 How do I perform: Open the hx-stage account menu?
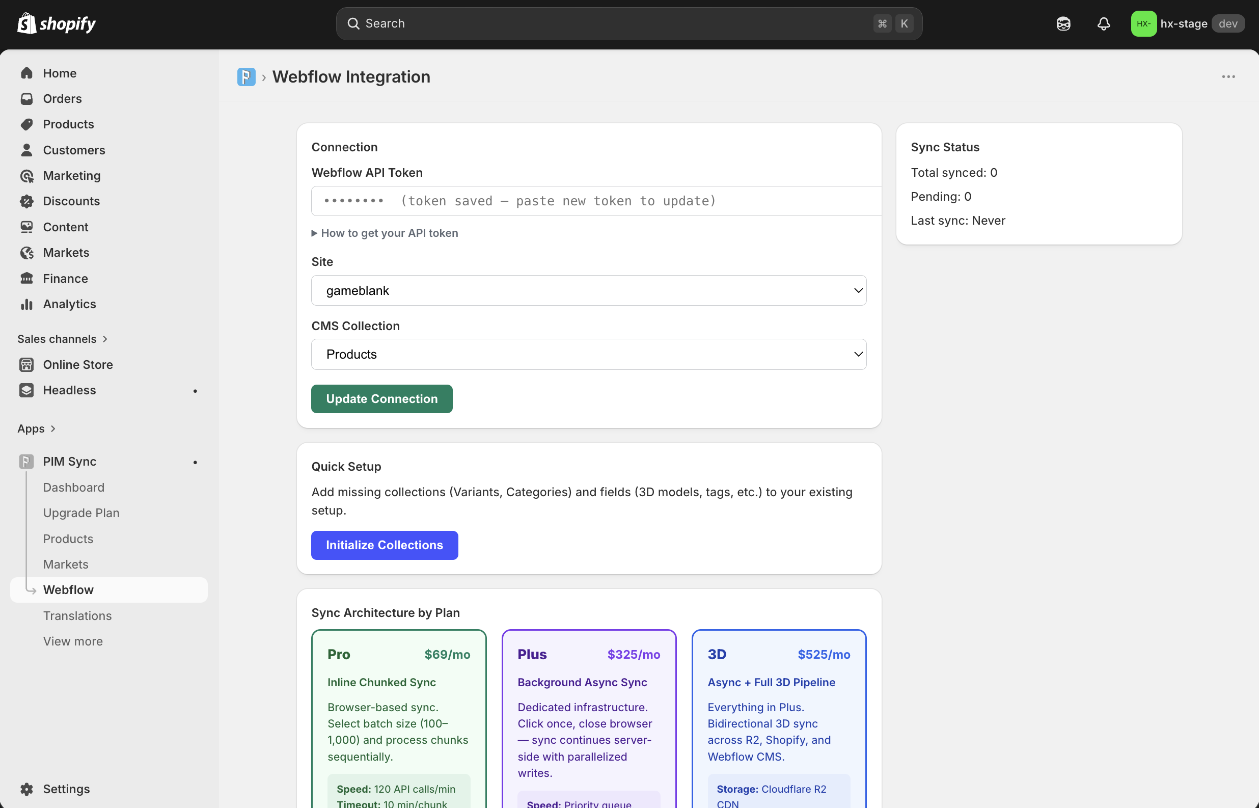1187,23
